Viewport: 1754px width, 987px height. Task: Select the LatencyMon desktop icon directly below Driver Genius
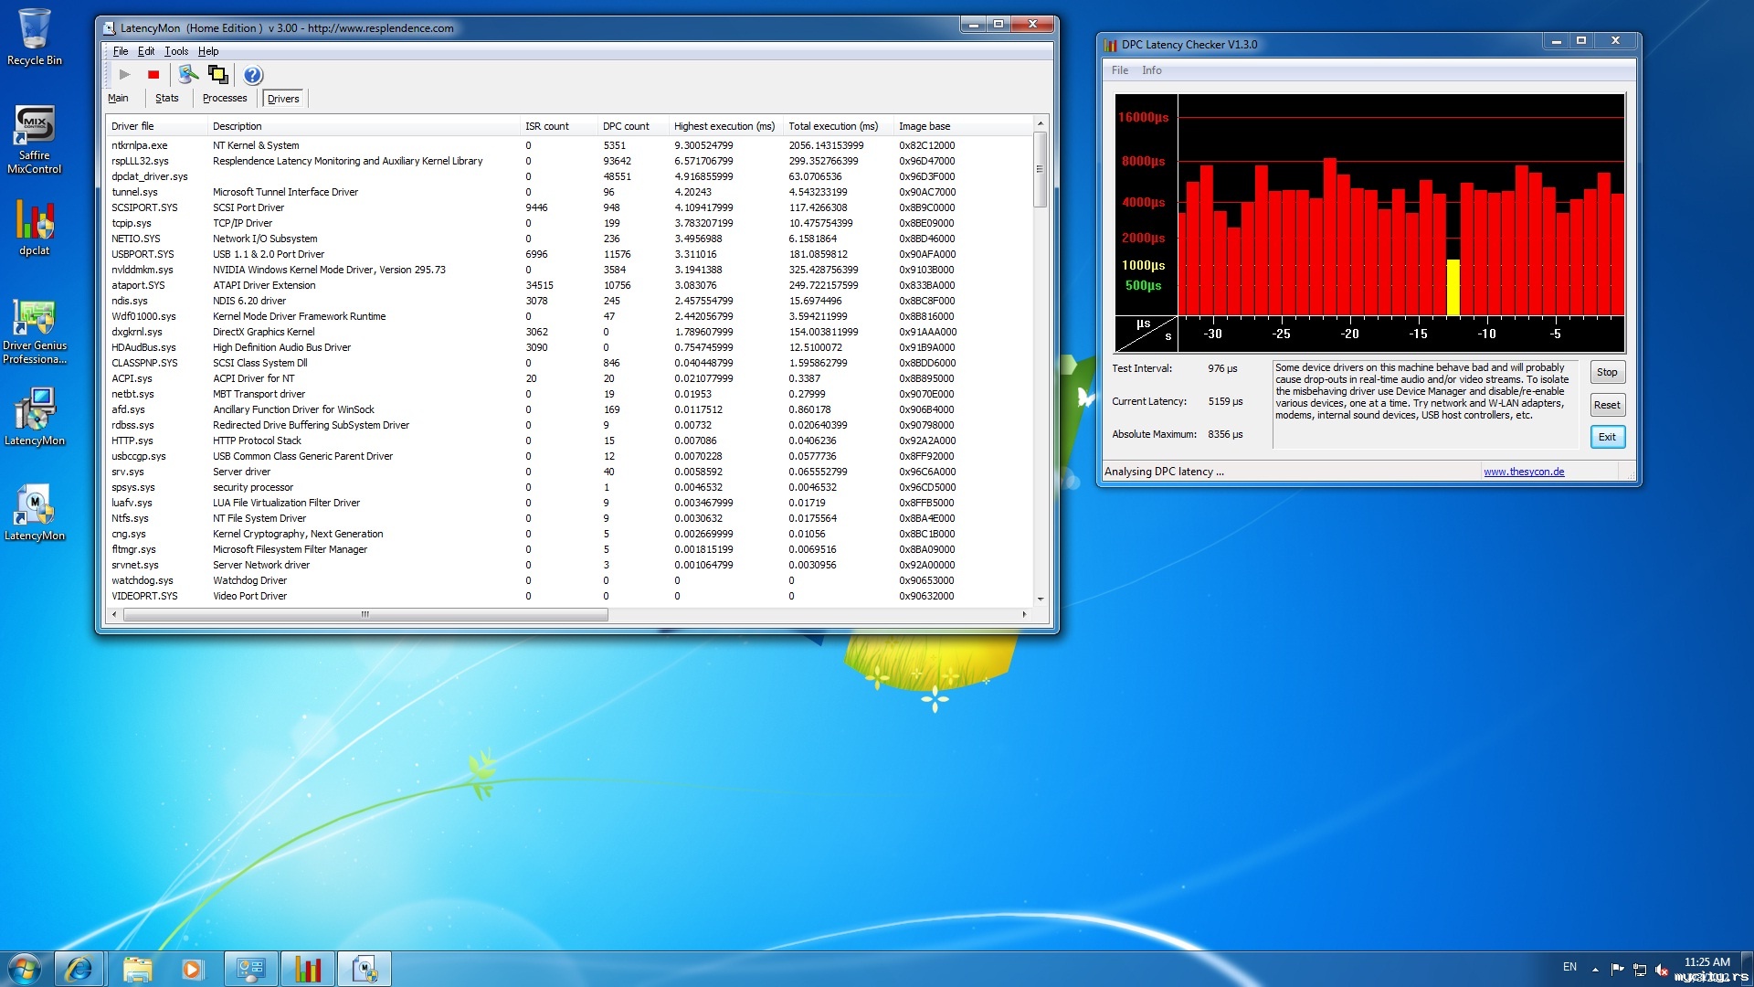35,417
